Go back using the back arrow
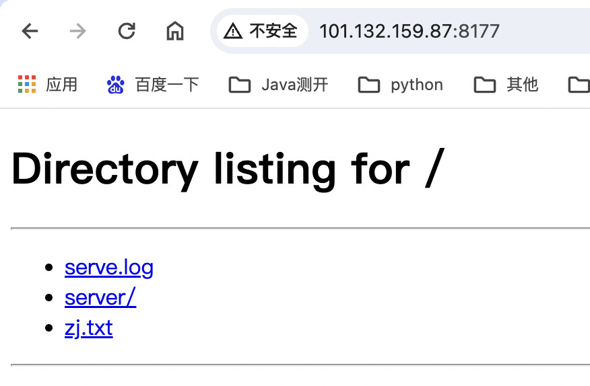590x386 pixels. (30, 31)
